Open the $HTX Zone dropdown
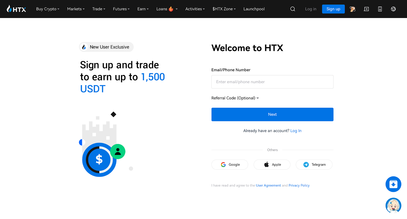The height and width of the screenshot is (219, 407). tap(224, 9)
